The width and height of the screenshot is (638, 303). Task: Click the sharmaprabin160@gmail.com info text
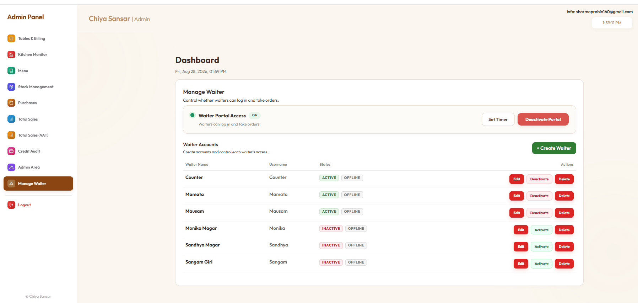pos(600,12)
